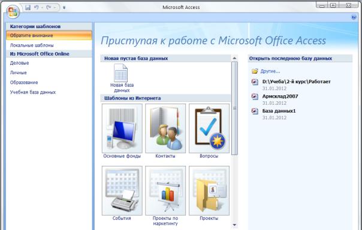Click the scroll down arrow of templates list
Viewport: 362px width, 230px height.
(x=234, y=225)
